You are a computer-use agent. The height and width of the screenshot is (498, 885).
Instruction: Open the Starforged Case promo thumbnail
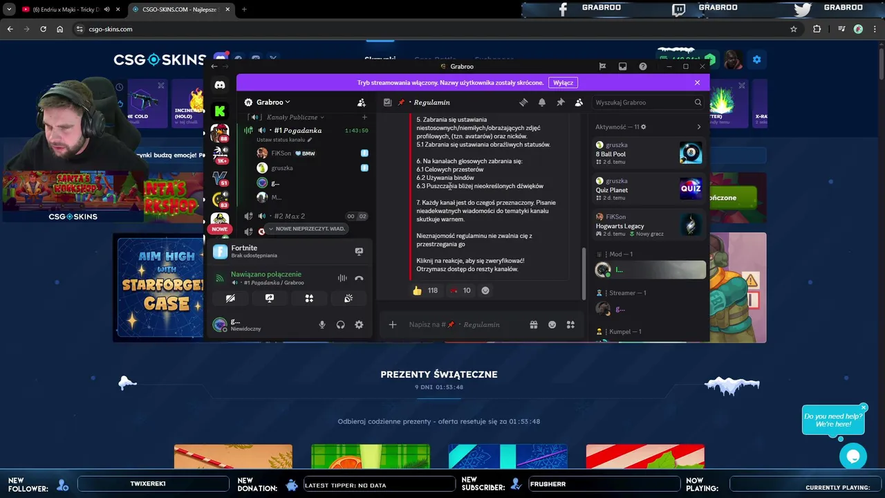[x=160, y=287]
